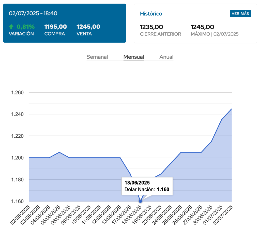This screenshot has height=230, width=260.
Task: Click the chart line endpoint at 02/07/2025
Action: 232,109
